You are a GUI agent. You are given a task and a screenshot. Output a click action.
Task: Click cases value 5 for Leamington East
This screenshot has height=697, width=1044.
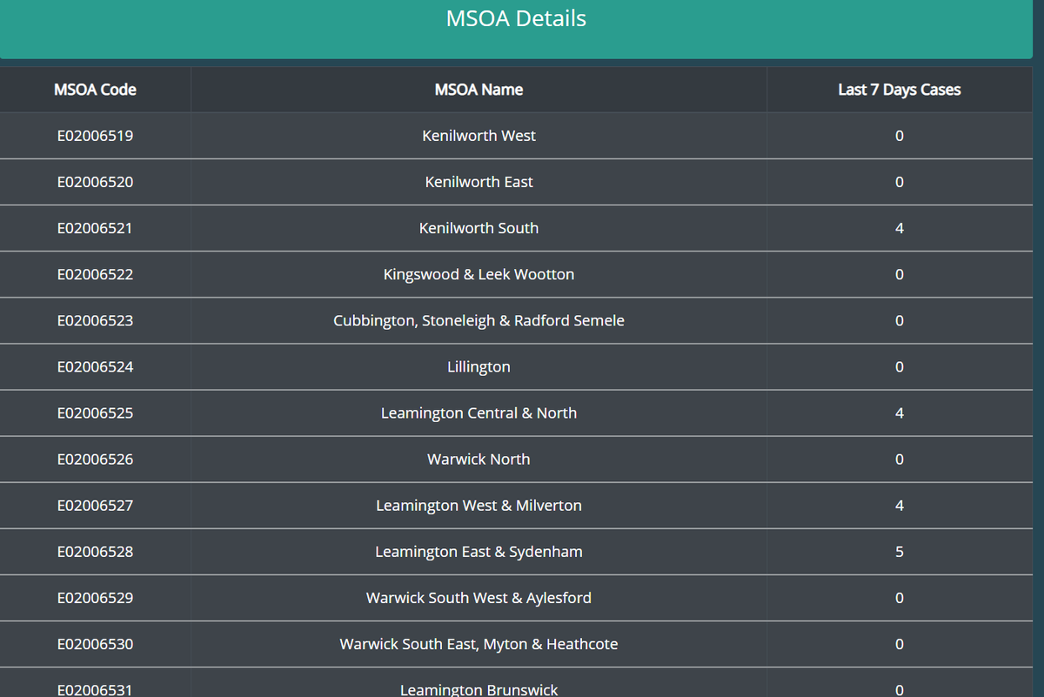[x=900, y=551]
